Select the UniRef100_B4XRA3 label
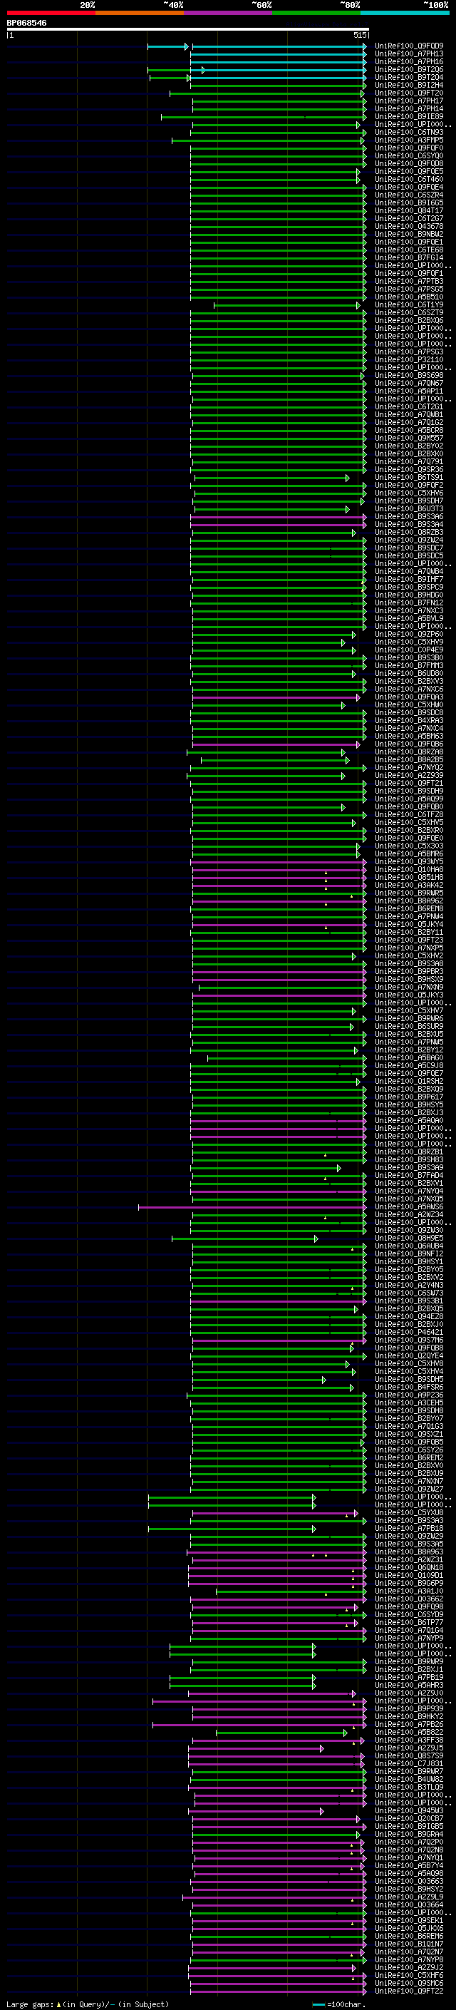The height and width of the screenshot is (2010, 456). [409, 721]
